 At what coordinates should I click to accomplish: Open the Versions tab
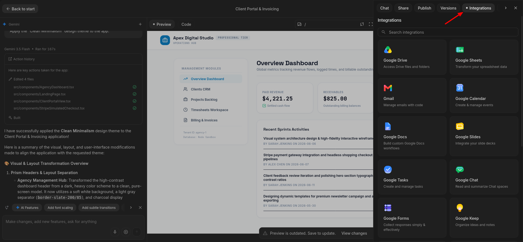[x=448, y=8]
